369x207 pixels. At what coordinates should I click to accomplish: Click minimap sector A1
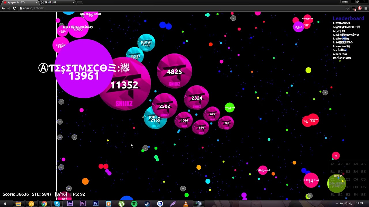click(332, 164)
